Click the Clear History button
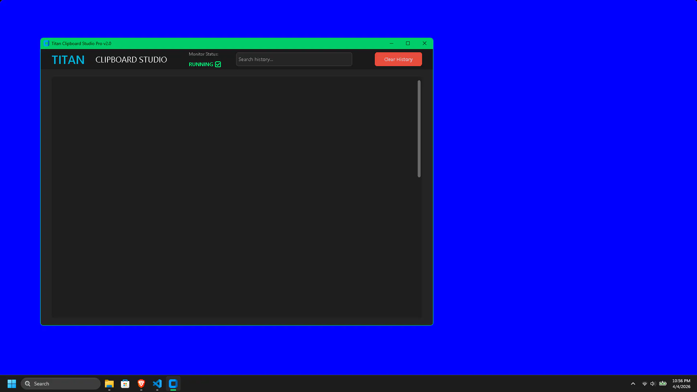Image resolution: width=697 pixels, height=392 pixels. [x=398, y=59]
